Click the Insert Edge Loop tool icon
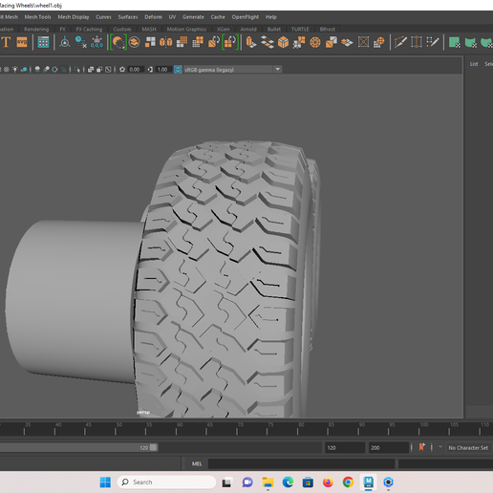 [x=417, y=42]
